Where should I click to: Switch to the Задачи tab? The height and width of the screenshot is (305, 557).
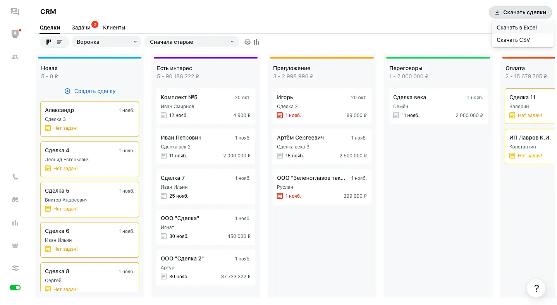[81, 28]
